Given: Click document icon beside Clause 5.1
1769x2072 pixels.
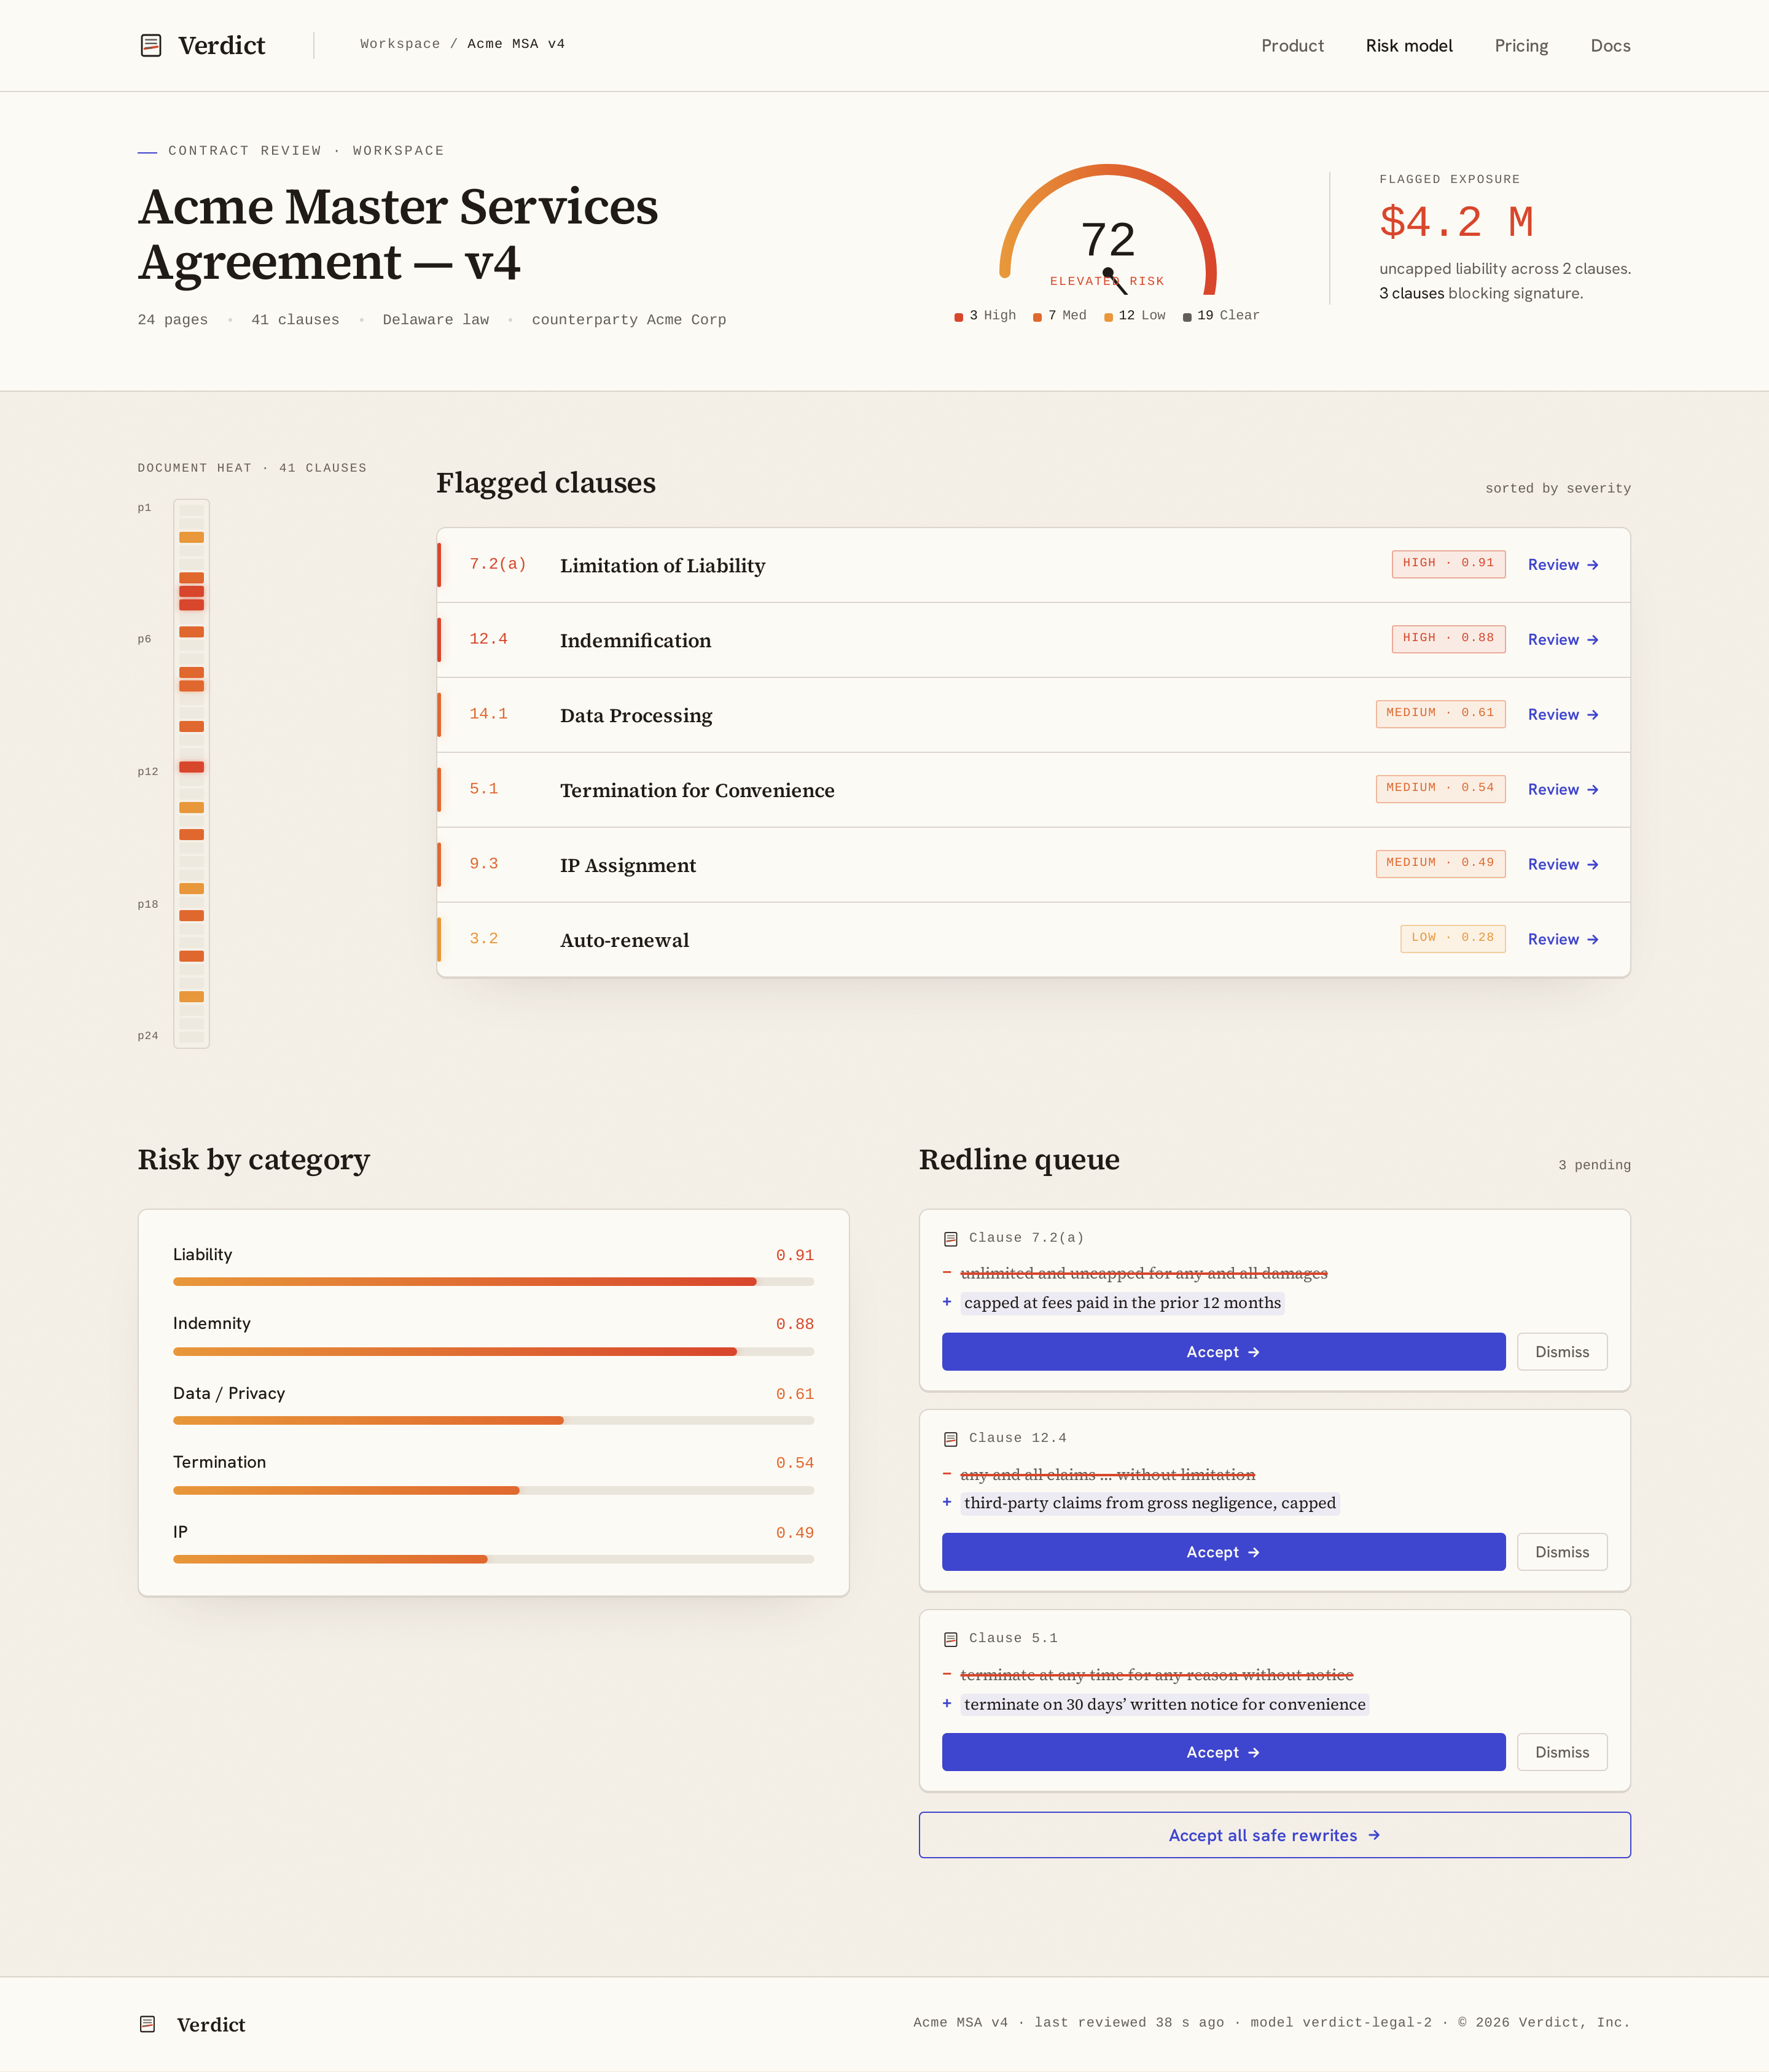Looking at the screenshot, I should (x=950, y=1639).
